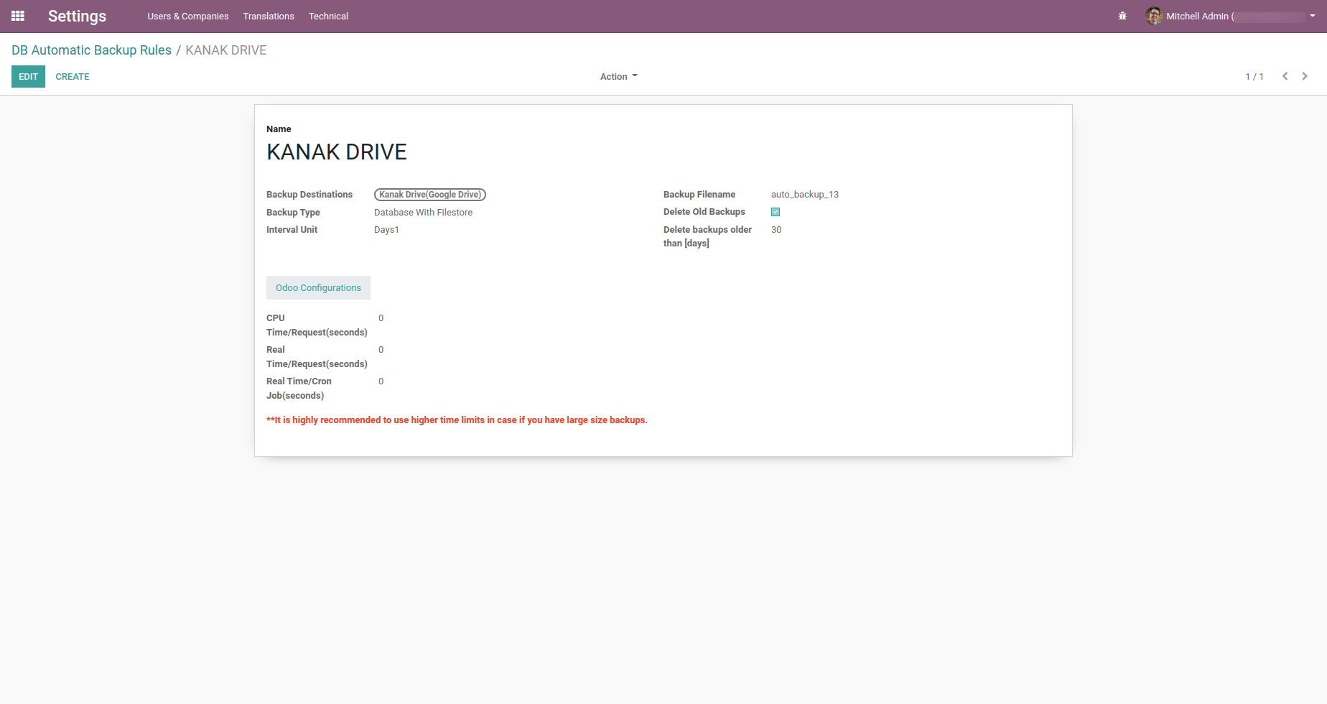Click the Database With Filestore value

click(x=423, y=213)
